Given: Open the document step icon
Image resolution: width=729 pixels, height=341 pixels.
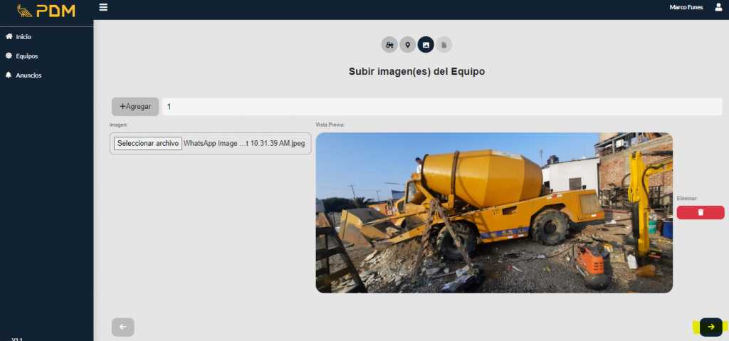Looking at the screenshot, I should click(444, 45).
